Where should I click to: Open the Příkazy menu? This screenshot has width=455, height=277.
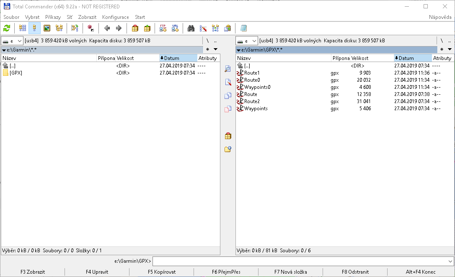[53, 17]
